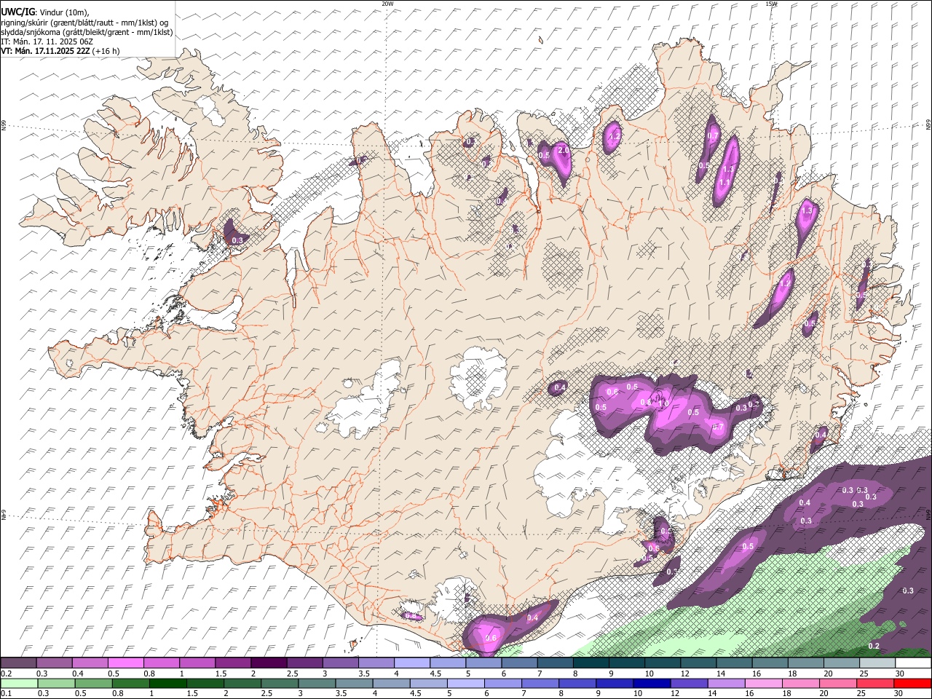Select the upper-row swatch starting at 0.3
The width and height of the screenshot is (932, 699).
(54, 663)
